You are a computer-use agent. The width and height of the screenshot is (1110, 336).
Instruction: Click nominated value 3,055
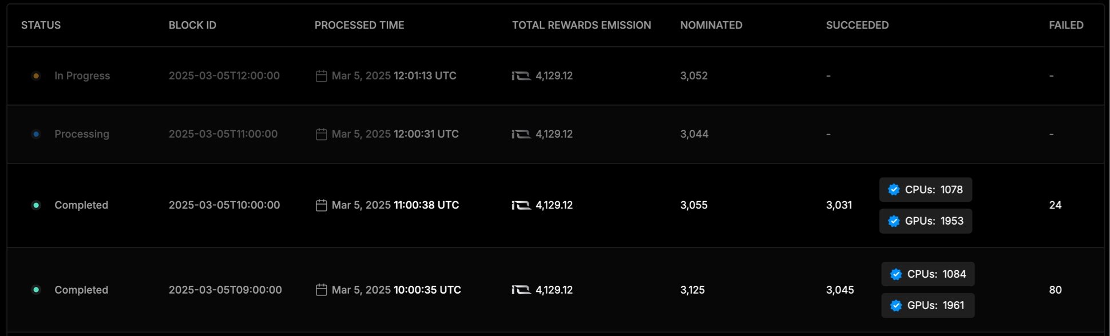694,205
